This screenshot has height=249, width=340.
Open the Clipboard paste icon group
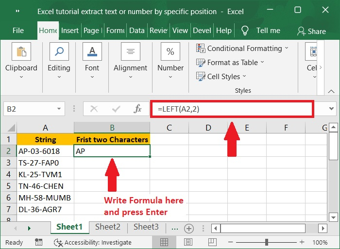21,51
